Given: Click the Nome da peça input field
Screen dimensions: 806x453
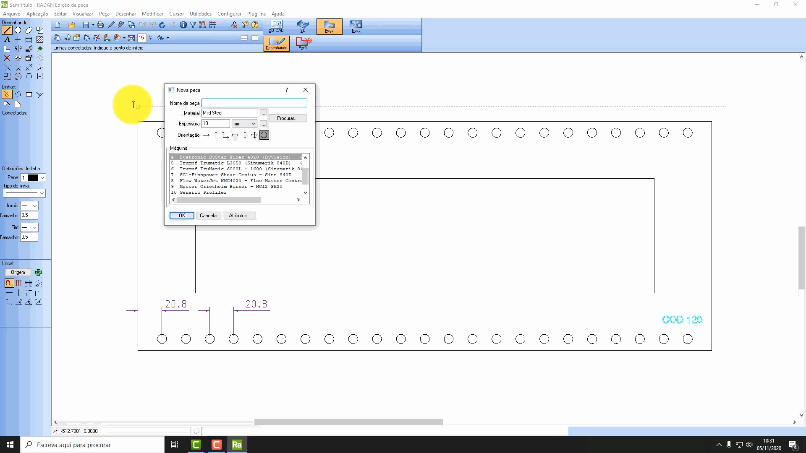Looking at the screenshot, I should tap(254, 103).
